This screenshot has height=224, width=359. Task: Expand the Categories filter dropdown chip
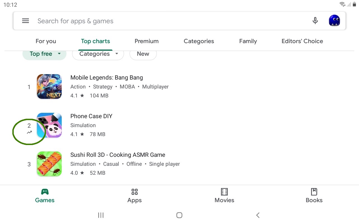coord(98,54)
